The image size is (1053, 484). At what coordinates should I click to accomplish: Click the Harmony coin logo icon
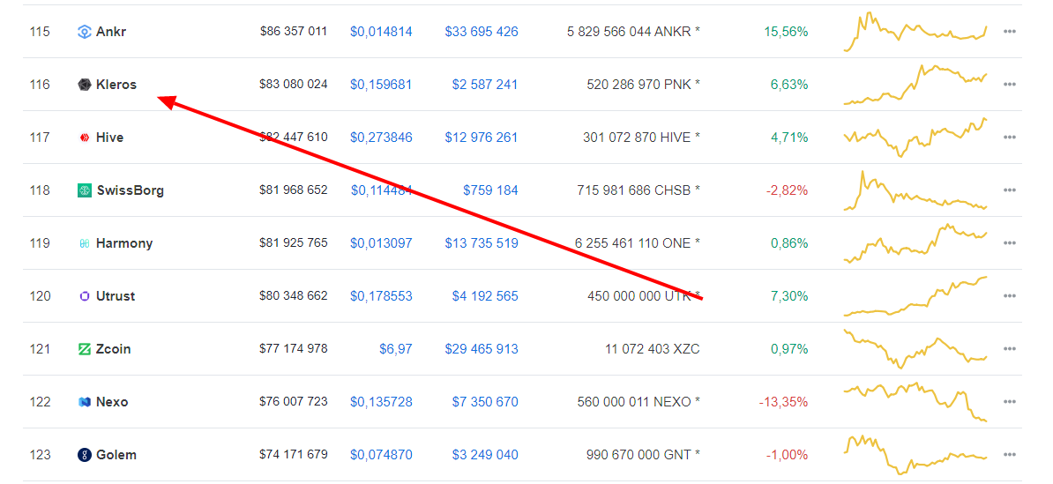84,243
